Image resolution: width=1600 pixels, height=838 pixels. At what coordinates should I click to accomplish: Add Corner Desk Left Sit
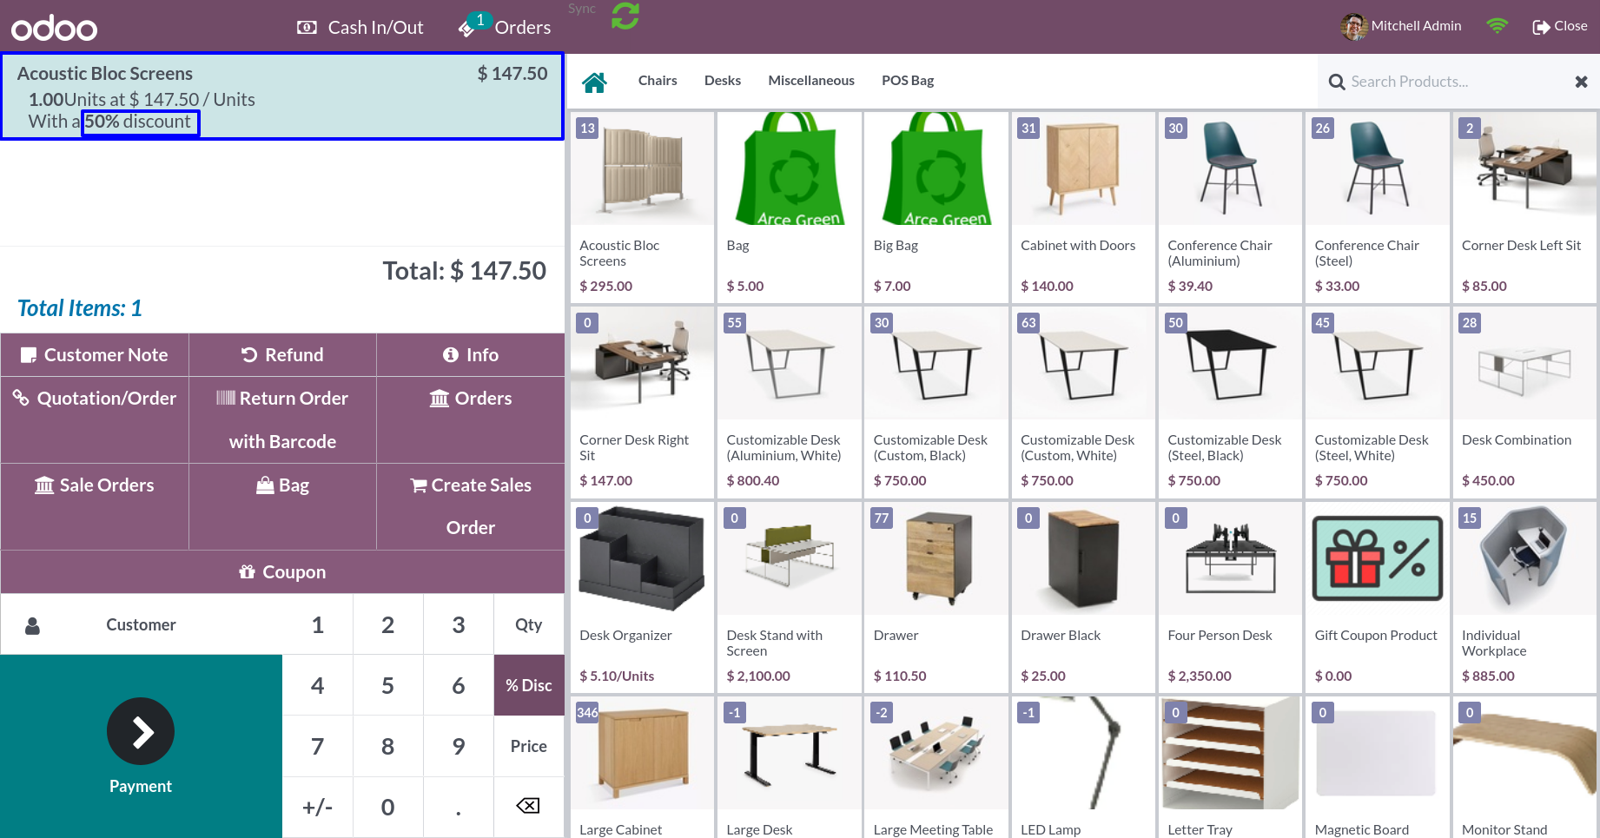point(1524,207)
